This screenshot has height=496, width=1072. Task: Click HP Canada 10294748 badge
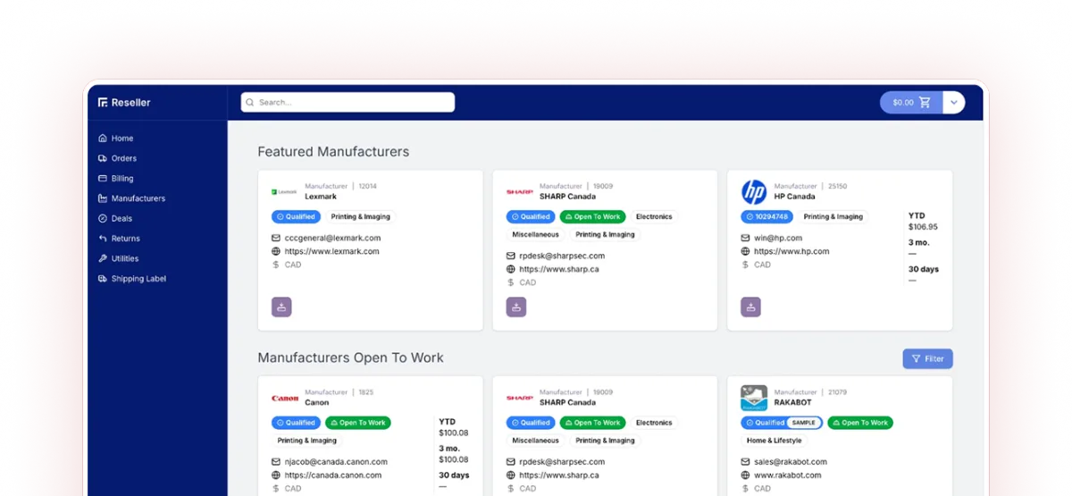(766, 216)
